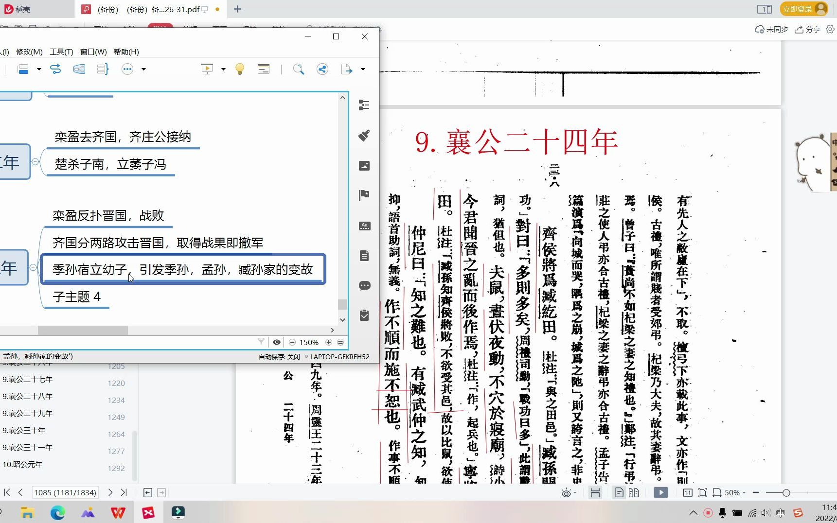
Task: Show hidden system tray icons
Action: click(694, 513)
